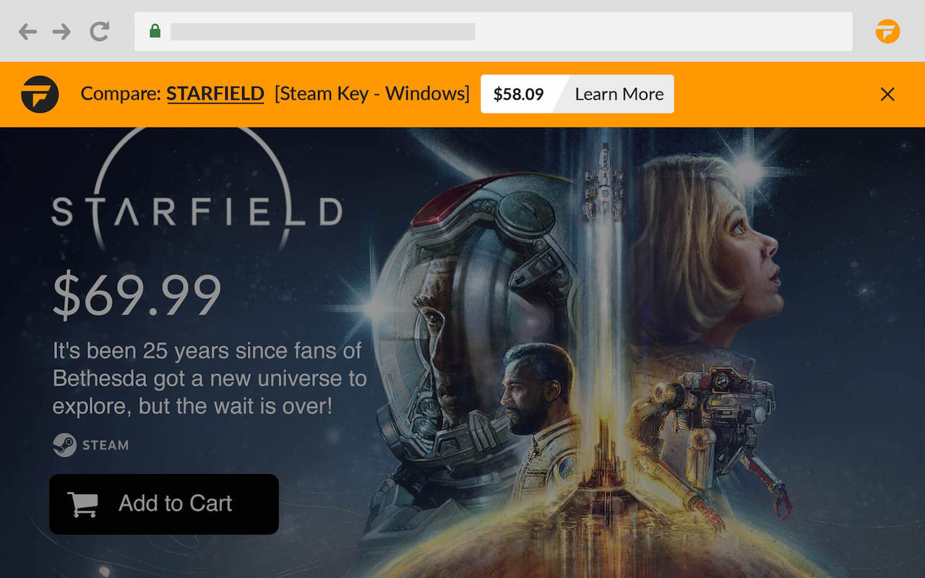Dismiss the price comparison banner

(x=887, y=94)
